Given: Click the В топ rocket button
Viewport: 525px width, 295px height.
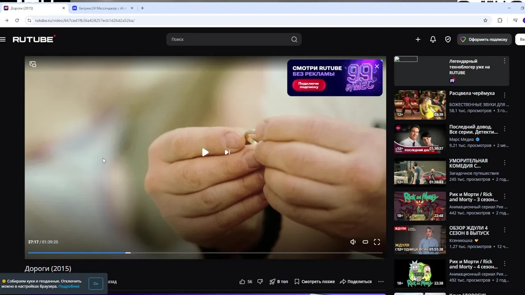Looking at the screenshot, I should [278, 281].
